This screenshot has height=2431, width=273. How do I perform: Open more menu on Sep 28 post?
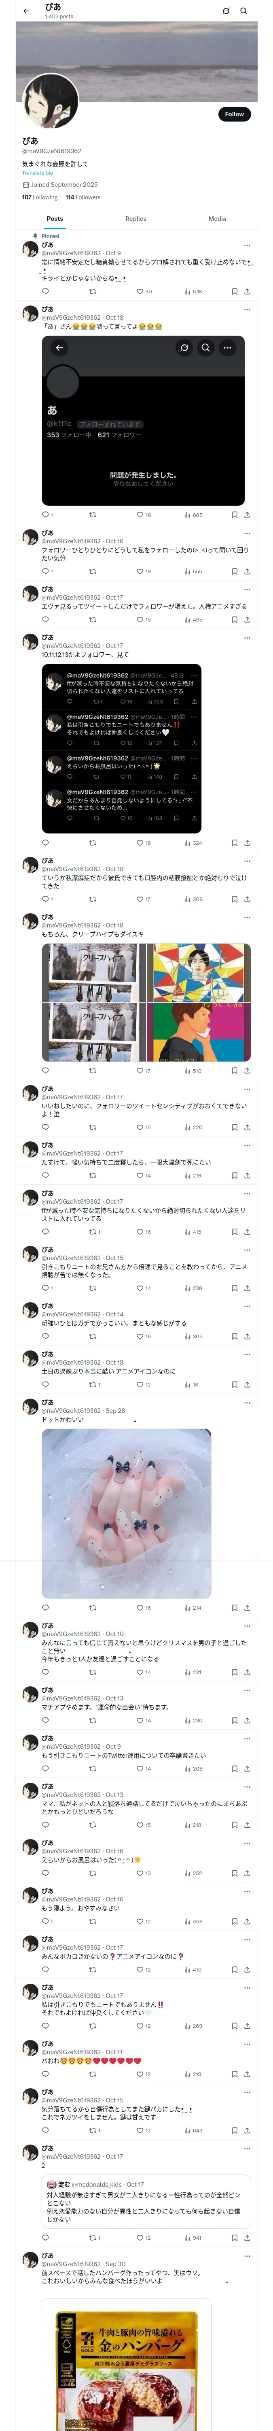[x=247, y=1401]
